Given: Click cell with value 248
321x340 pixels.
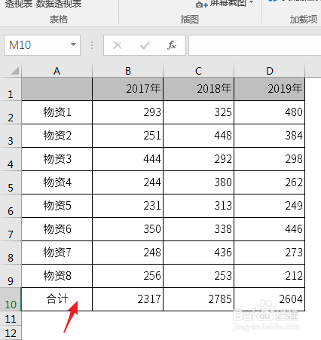Looking at the screenshot, I should (128, 253).
